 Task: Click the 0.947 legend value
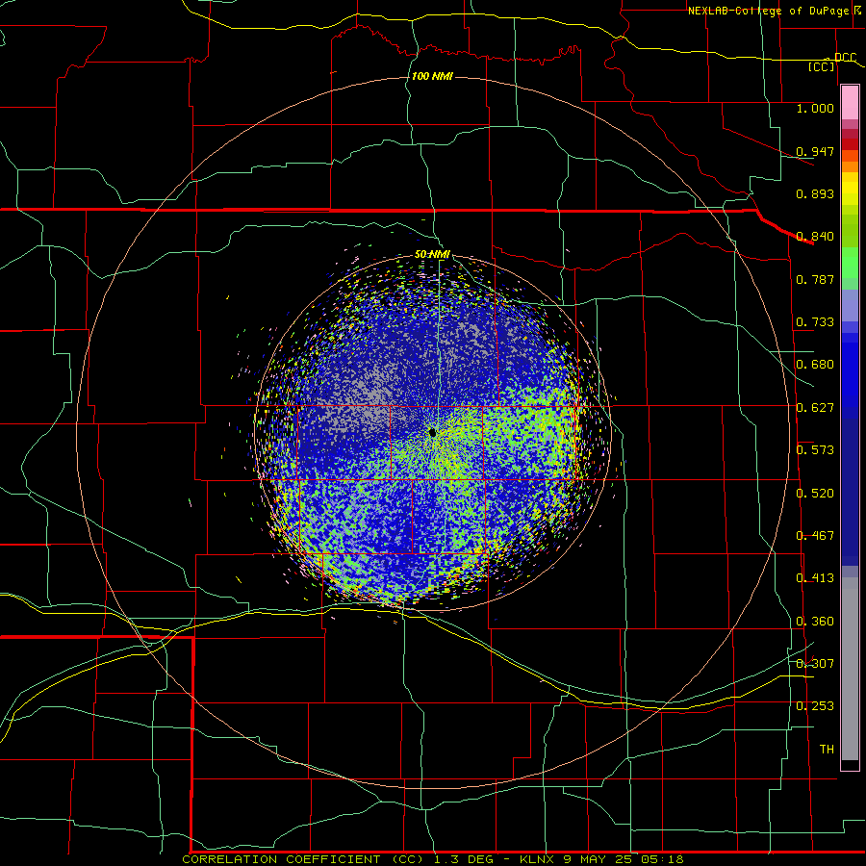(x=815, y=151)
